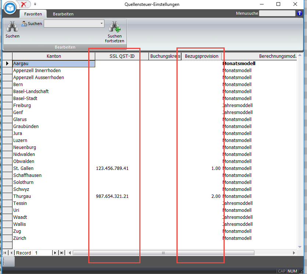Jump to the last record
This screenshot has width=307, height=274.
pos(61,253)
